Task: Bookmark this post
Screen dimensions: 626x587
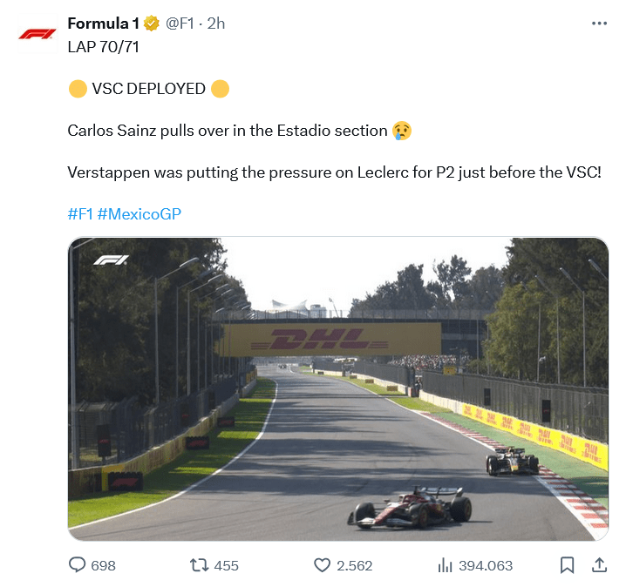Action: point(567,565)
